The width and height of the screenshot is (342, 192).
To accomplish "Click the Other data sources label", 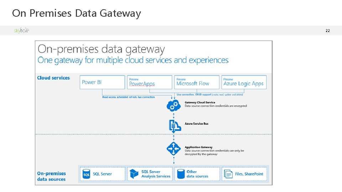I will pos(197,174).
